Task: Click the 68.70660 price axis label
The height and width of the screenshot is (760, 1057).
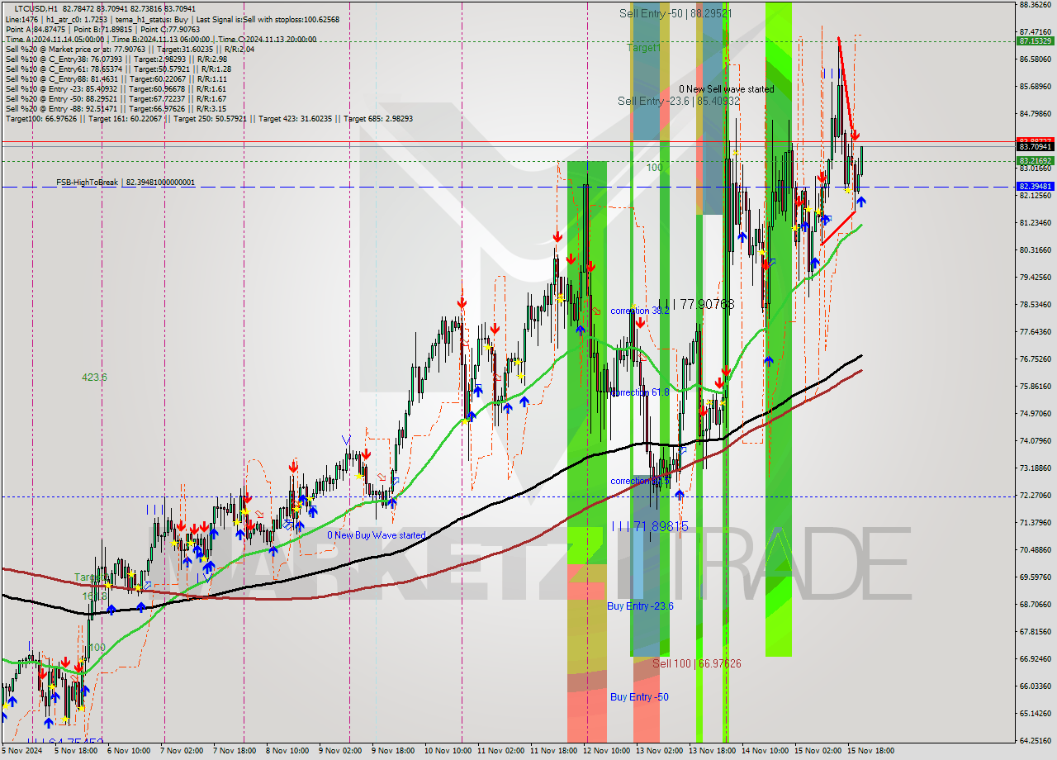Action: [x=1035, y=604]
